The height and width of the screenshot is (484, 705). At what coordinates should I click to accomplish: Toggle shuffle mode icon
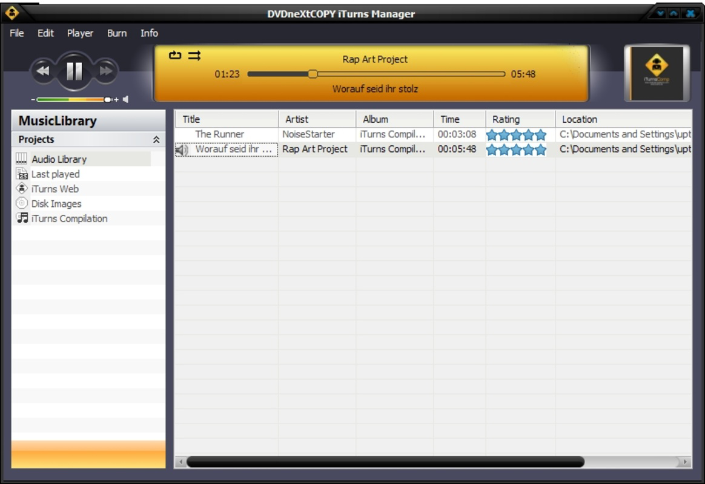[194, 55]
